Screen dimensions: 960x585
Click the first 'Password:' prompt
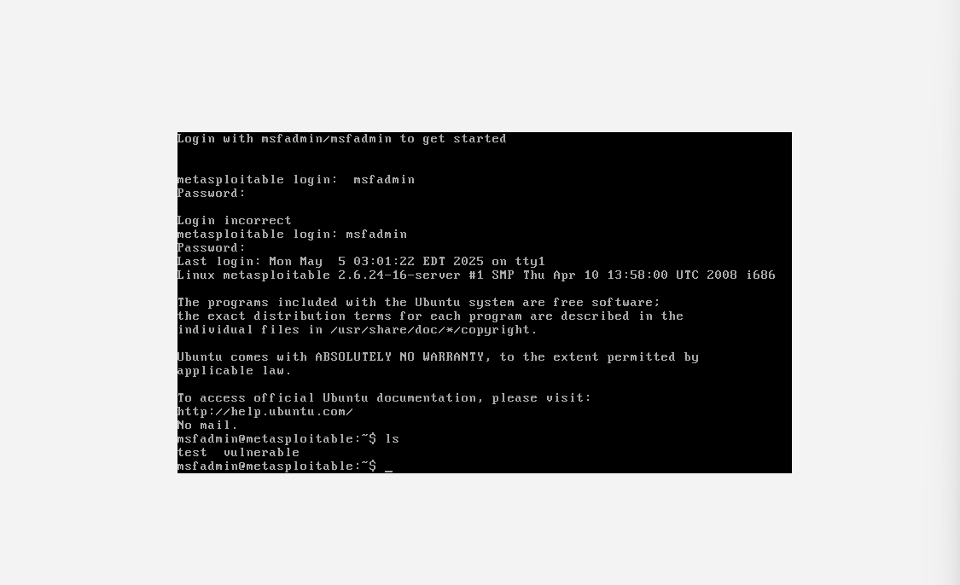tap(212, 194)
